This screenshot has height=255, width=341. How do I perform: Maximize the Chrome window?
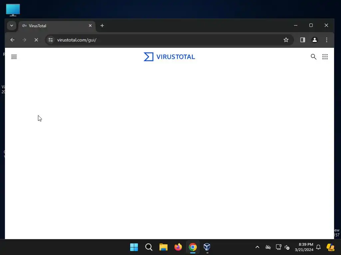pyautogui.click(x=311, y=25)
